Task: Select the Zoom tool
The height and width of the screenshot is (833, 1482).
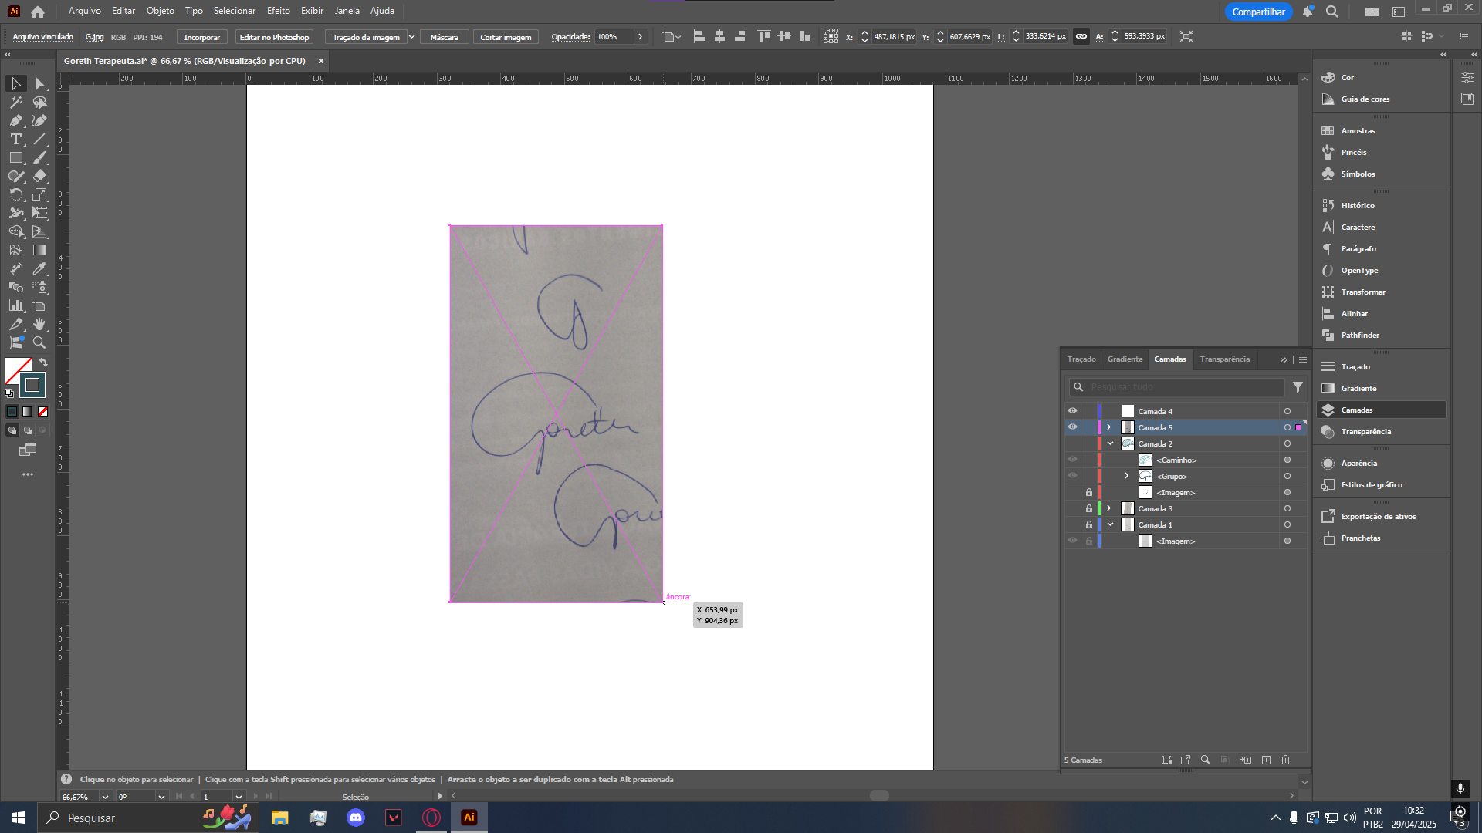Action: point(39,342)
